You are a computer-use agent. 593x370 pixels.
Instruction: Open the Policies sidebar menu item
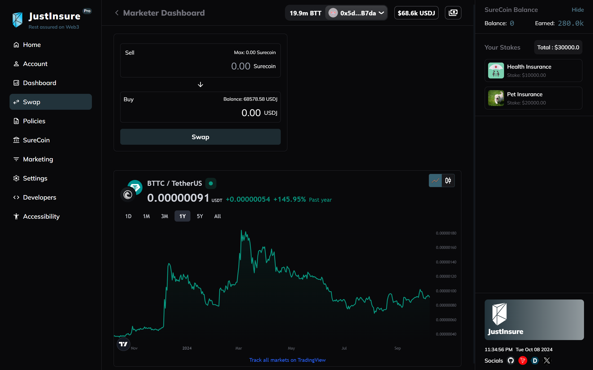coord(34,121)
